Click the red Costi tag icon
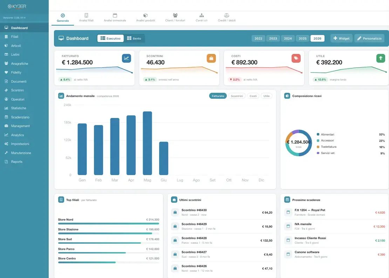Screen dimensions: 389x278 click(x=296, y=58)
